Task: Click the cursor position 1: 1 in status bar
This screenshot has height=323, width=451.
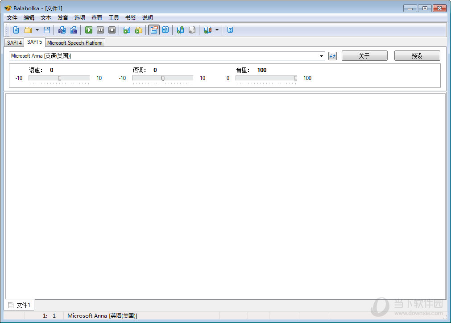Action: (x=49, y=316)
